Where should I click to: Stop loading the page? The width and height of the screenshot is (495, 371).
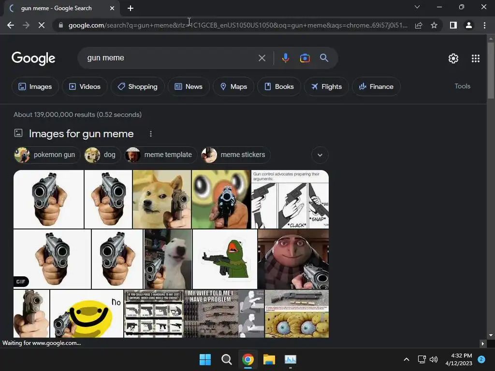(x=42, y=25)
